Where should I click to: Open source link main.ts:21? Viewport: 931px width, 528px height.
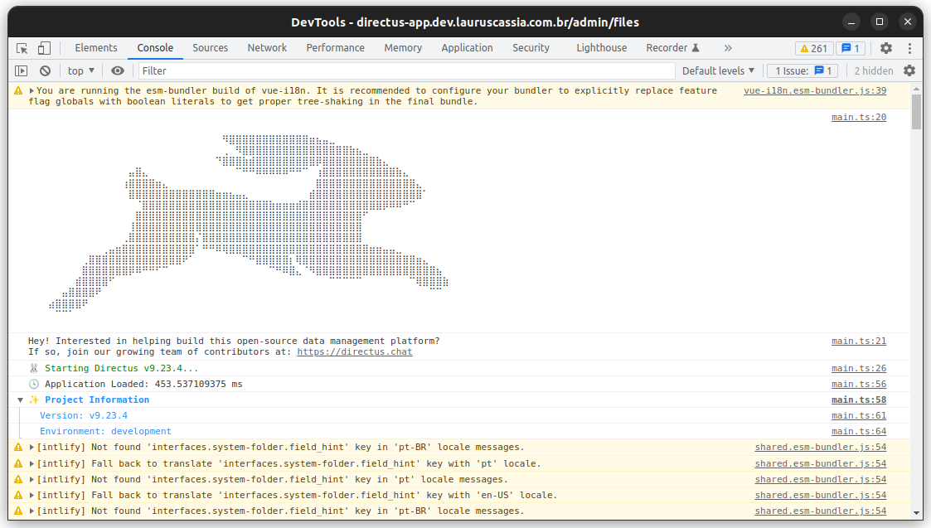point(859,341)
